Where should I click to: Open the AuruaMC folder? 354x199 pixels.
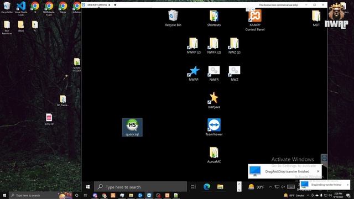pyautogui.click(x=214, y=155)
